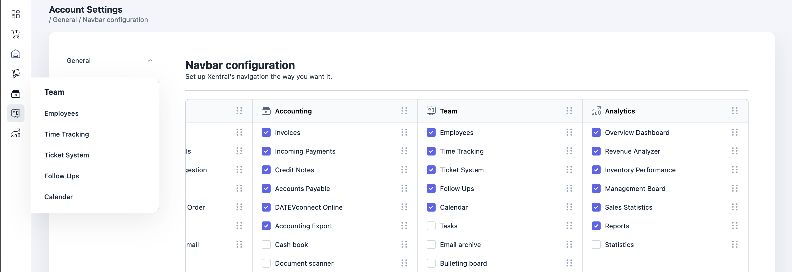
Task: Click drag handle beside Overview Dashboard row
Action: pyautogui.click(x=735, y=132)
